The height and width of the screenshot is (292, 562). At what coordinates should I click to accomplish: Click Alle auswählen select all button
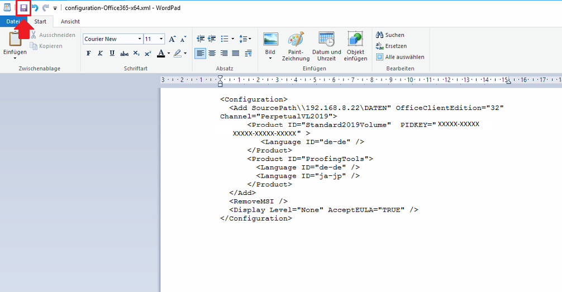[400, 57]
